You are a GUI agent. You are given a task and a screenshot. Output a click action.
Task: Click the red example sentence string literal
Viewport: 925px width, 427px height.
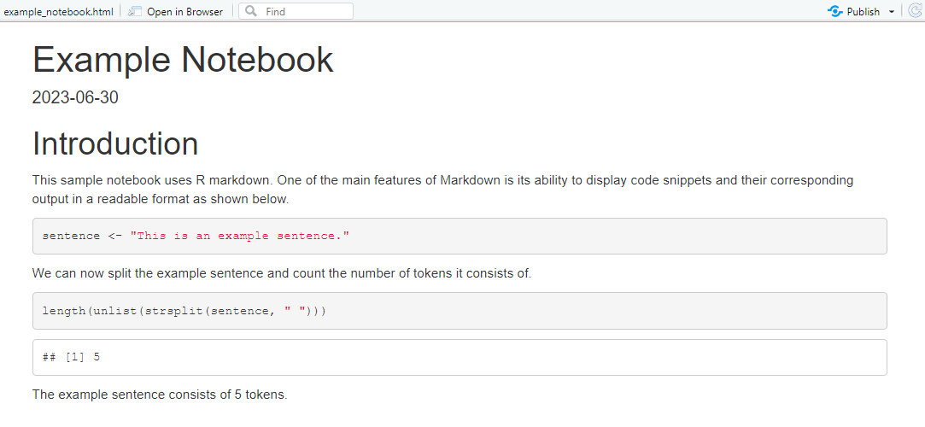click(240, 236)
